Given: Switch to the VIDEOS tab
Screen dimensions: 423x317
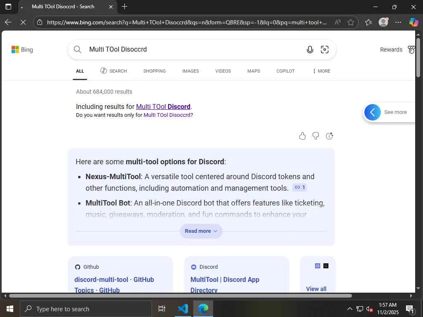Looking at the screenshot, I should pos(223,71).
